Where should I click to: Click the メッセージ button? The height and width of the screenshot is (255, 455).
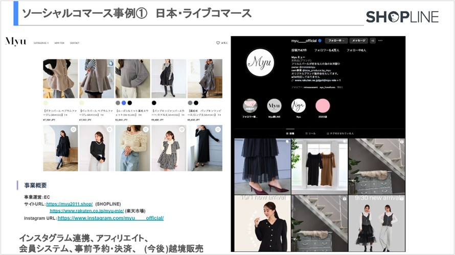click(x=359, y=40)
